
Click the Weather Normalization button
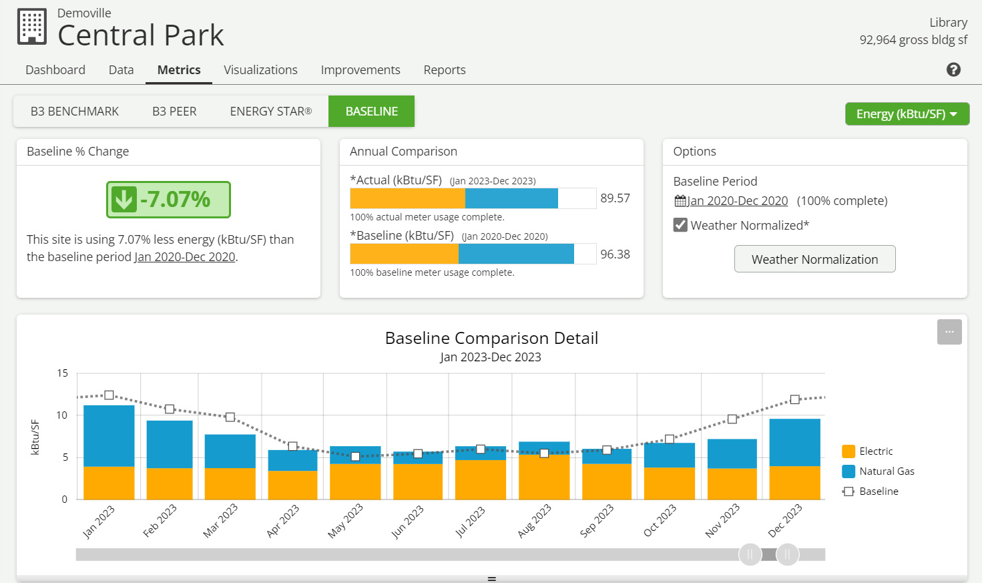coord(814,259)
